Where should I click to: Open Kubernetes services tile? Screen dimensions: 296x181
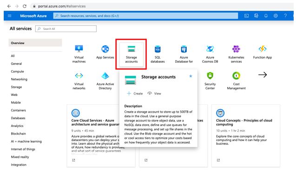pyautogui.click(x=236, y=54)
